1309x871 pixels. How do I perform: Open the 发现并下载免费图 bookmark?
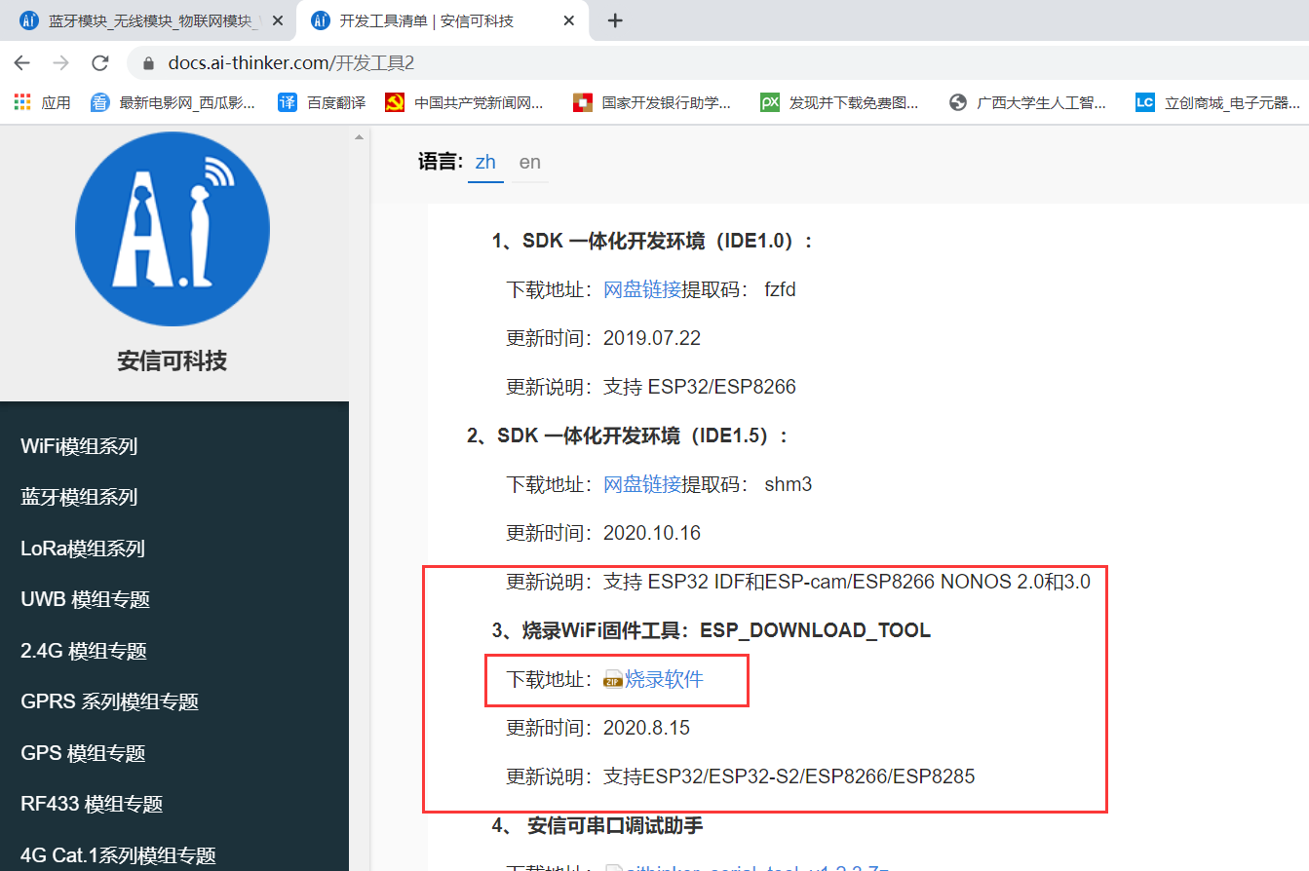(840, 102)
